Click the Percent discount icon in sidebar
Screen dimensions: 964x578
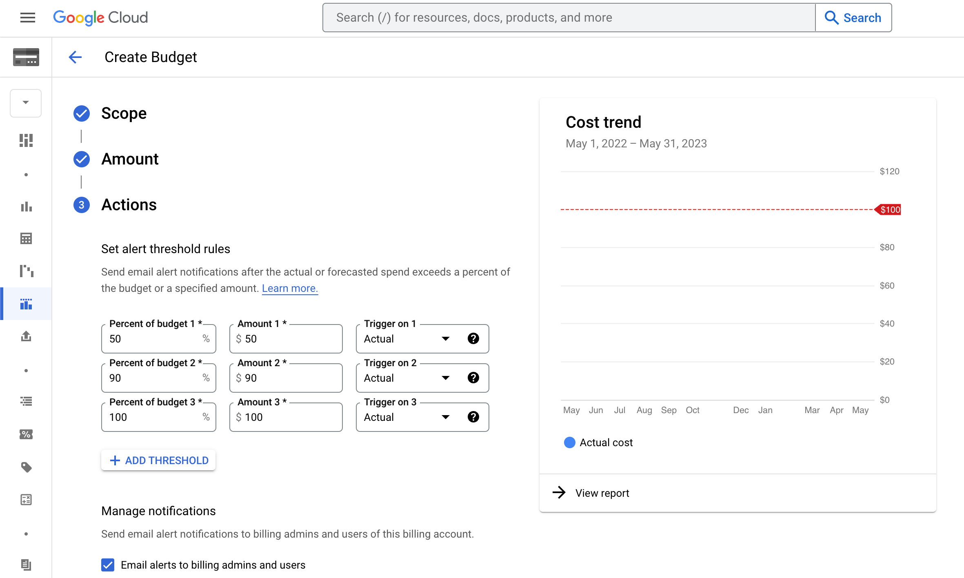(26, 434)
